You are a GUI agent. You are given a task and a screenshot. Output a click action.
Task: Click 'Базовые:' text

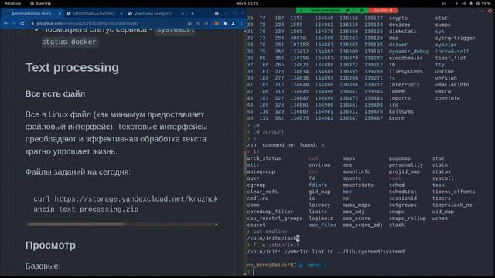(x=43, y=266)
